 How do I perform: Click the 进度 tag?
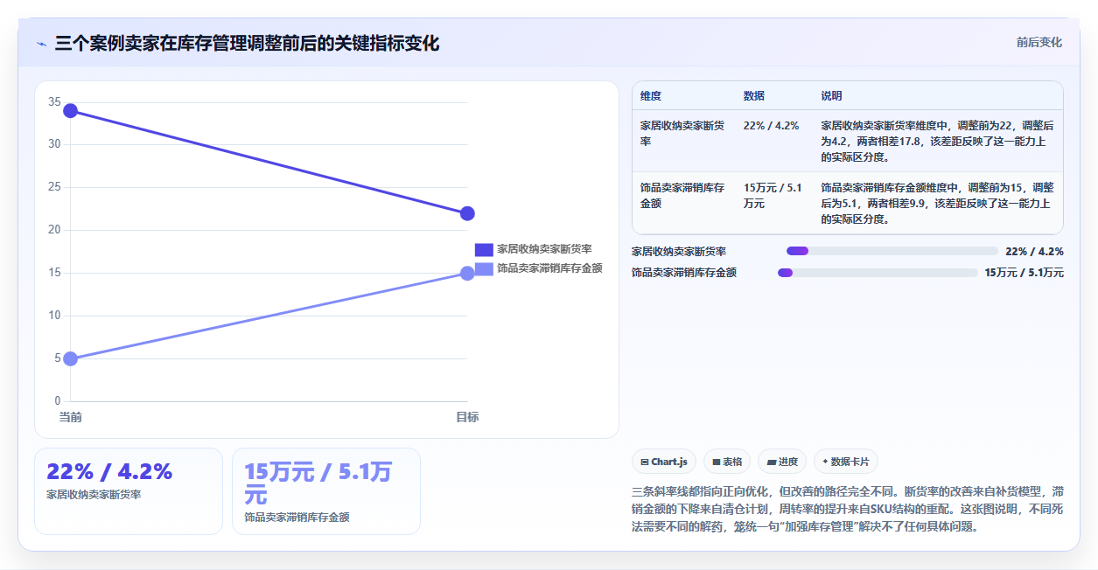click(x=782, y=462)
